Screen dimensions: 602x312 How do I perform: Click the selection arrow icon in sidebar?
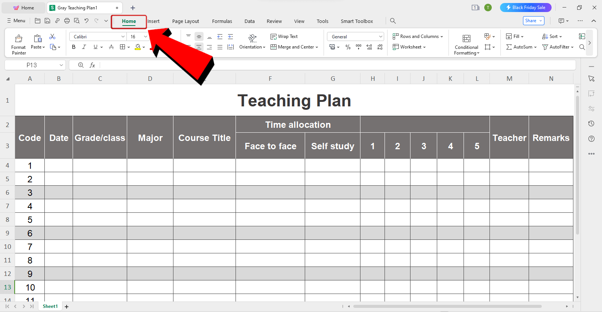(x=591, y=79)
